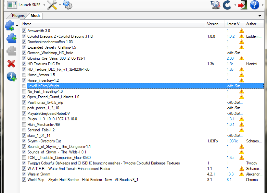Click the blue circular refresh arrow icon
Image resolution: width=267 pixels, height=193 pixels.
(227, 5)
